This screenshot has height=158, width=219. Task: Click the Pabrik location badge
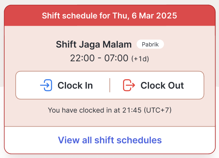click(x=150, y=45)
